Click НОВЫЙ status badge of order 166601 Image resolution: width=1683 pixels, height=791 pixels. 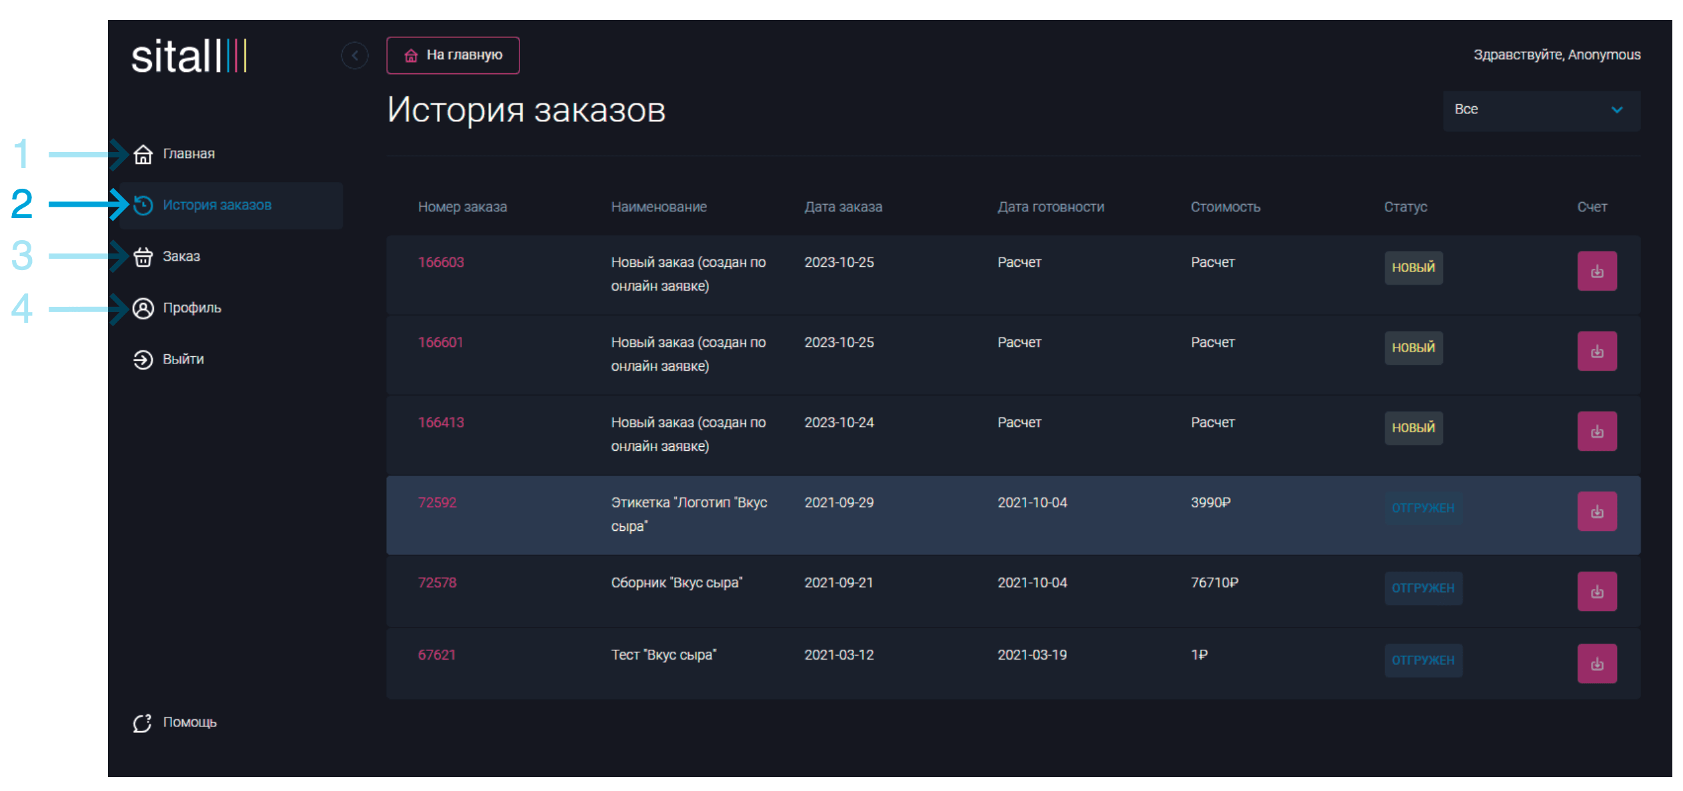[x=1413, y=347]
